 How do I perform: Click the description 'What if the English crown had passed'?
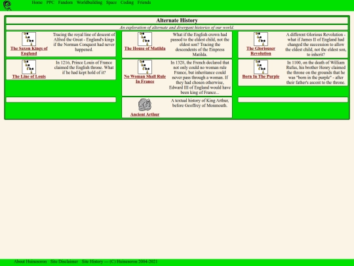[x=199, y=45]
